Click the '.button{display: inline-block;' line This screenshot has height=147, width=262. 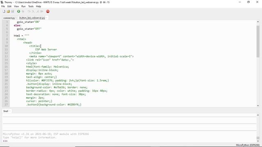click(49, 84)
